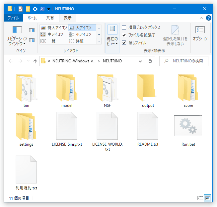The height and width of the screenshot is (207, 217).
Task: Choose 特大アイコン layout
Action: click(x=54, y=28)
